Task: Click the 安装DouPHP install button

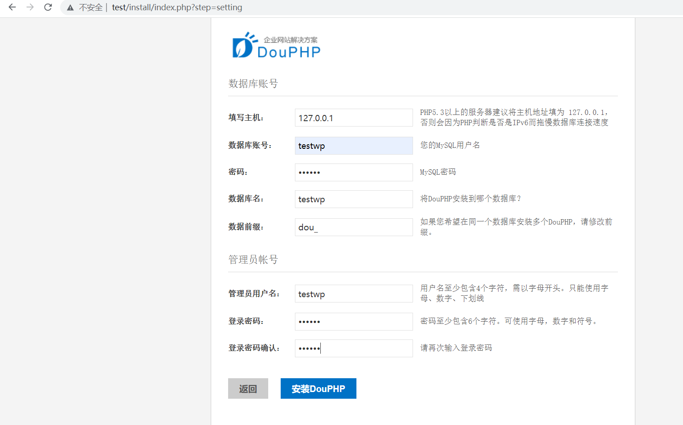Action: pyautogui.click(x=319, y=388)
